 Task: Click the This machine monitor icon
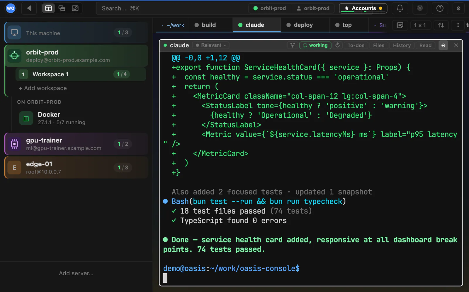click(14, 32)
